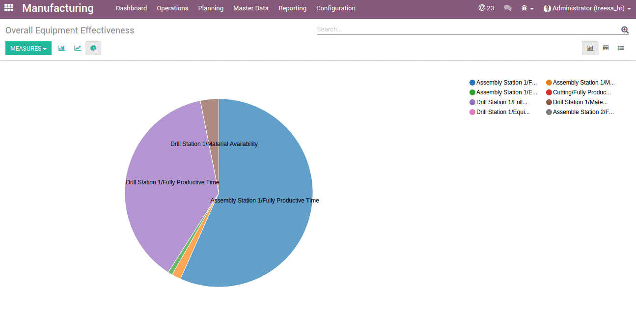Click the Overall Equipment Effectiveness heading
The height and width of the screenshot is (320, 636).
click(x=70, y=30)
